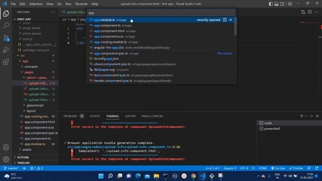Image resolution: width=322 pixels, height=181 pixels.
Task: Create a new terminal with plus icon
Action: pos(301,116)
